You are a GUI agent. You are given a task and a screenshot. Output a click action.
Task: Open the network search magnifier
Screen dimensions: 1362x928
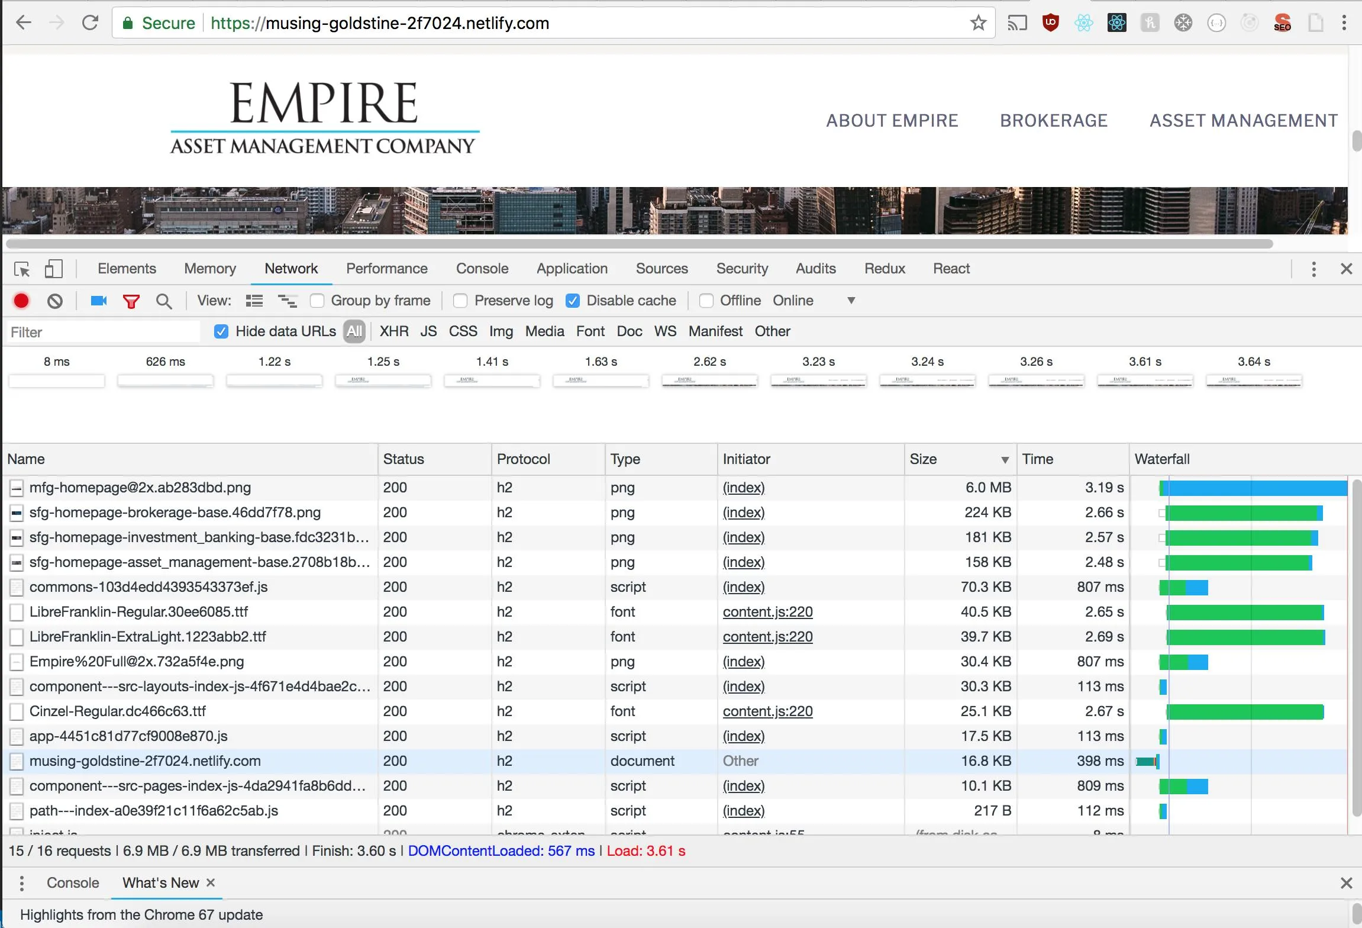pos(164,301)
